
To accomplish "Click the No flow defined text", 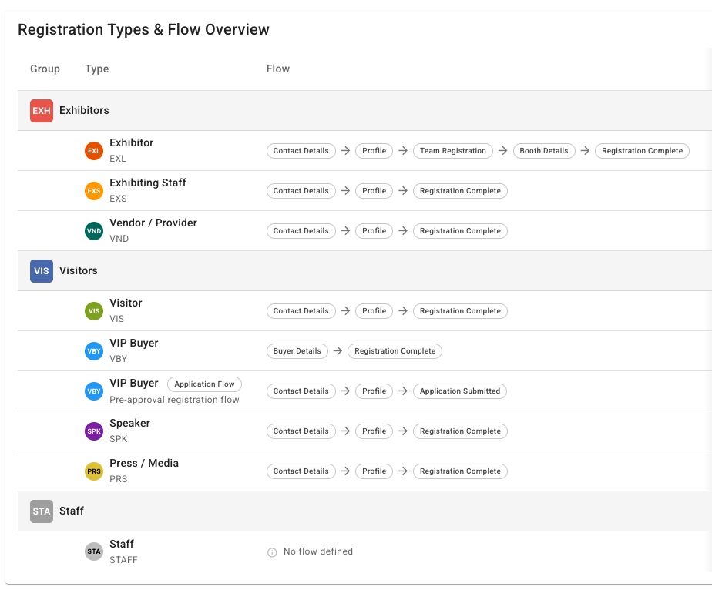I will [x=317, y=551].
